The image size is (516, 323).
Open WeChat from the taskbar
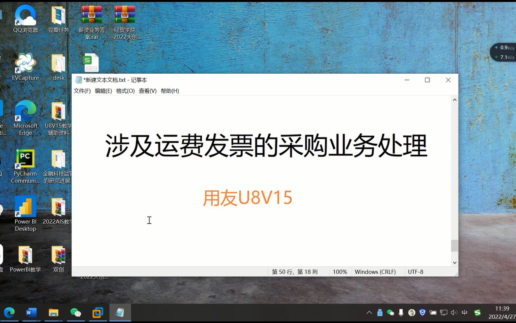pyautogui.click(x=76, y=313)
